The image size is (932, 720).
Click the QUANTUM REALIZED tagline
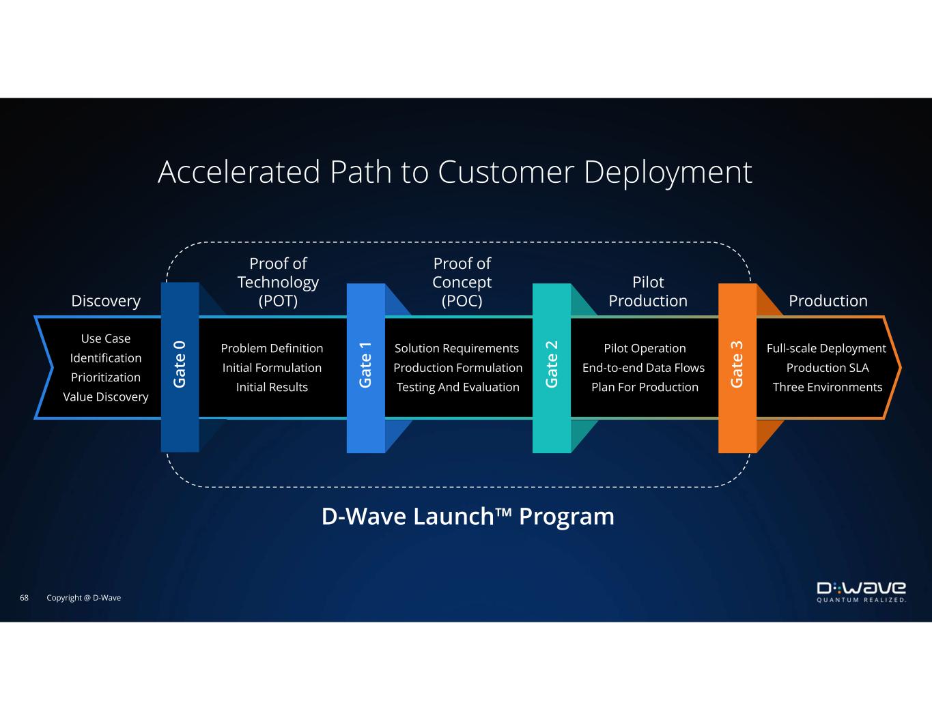[x=862, y=601]
